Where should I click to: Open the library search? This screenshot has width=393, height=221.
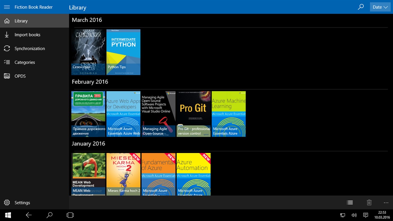pos(361,7)
